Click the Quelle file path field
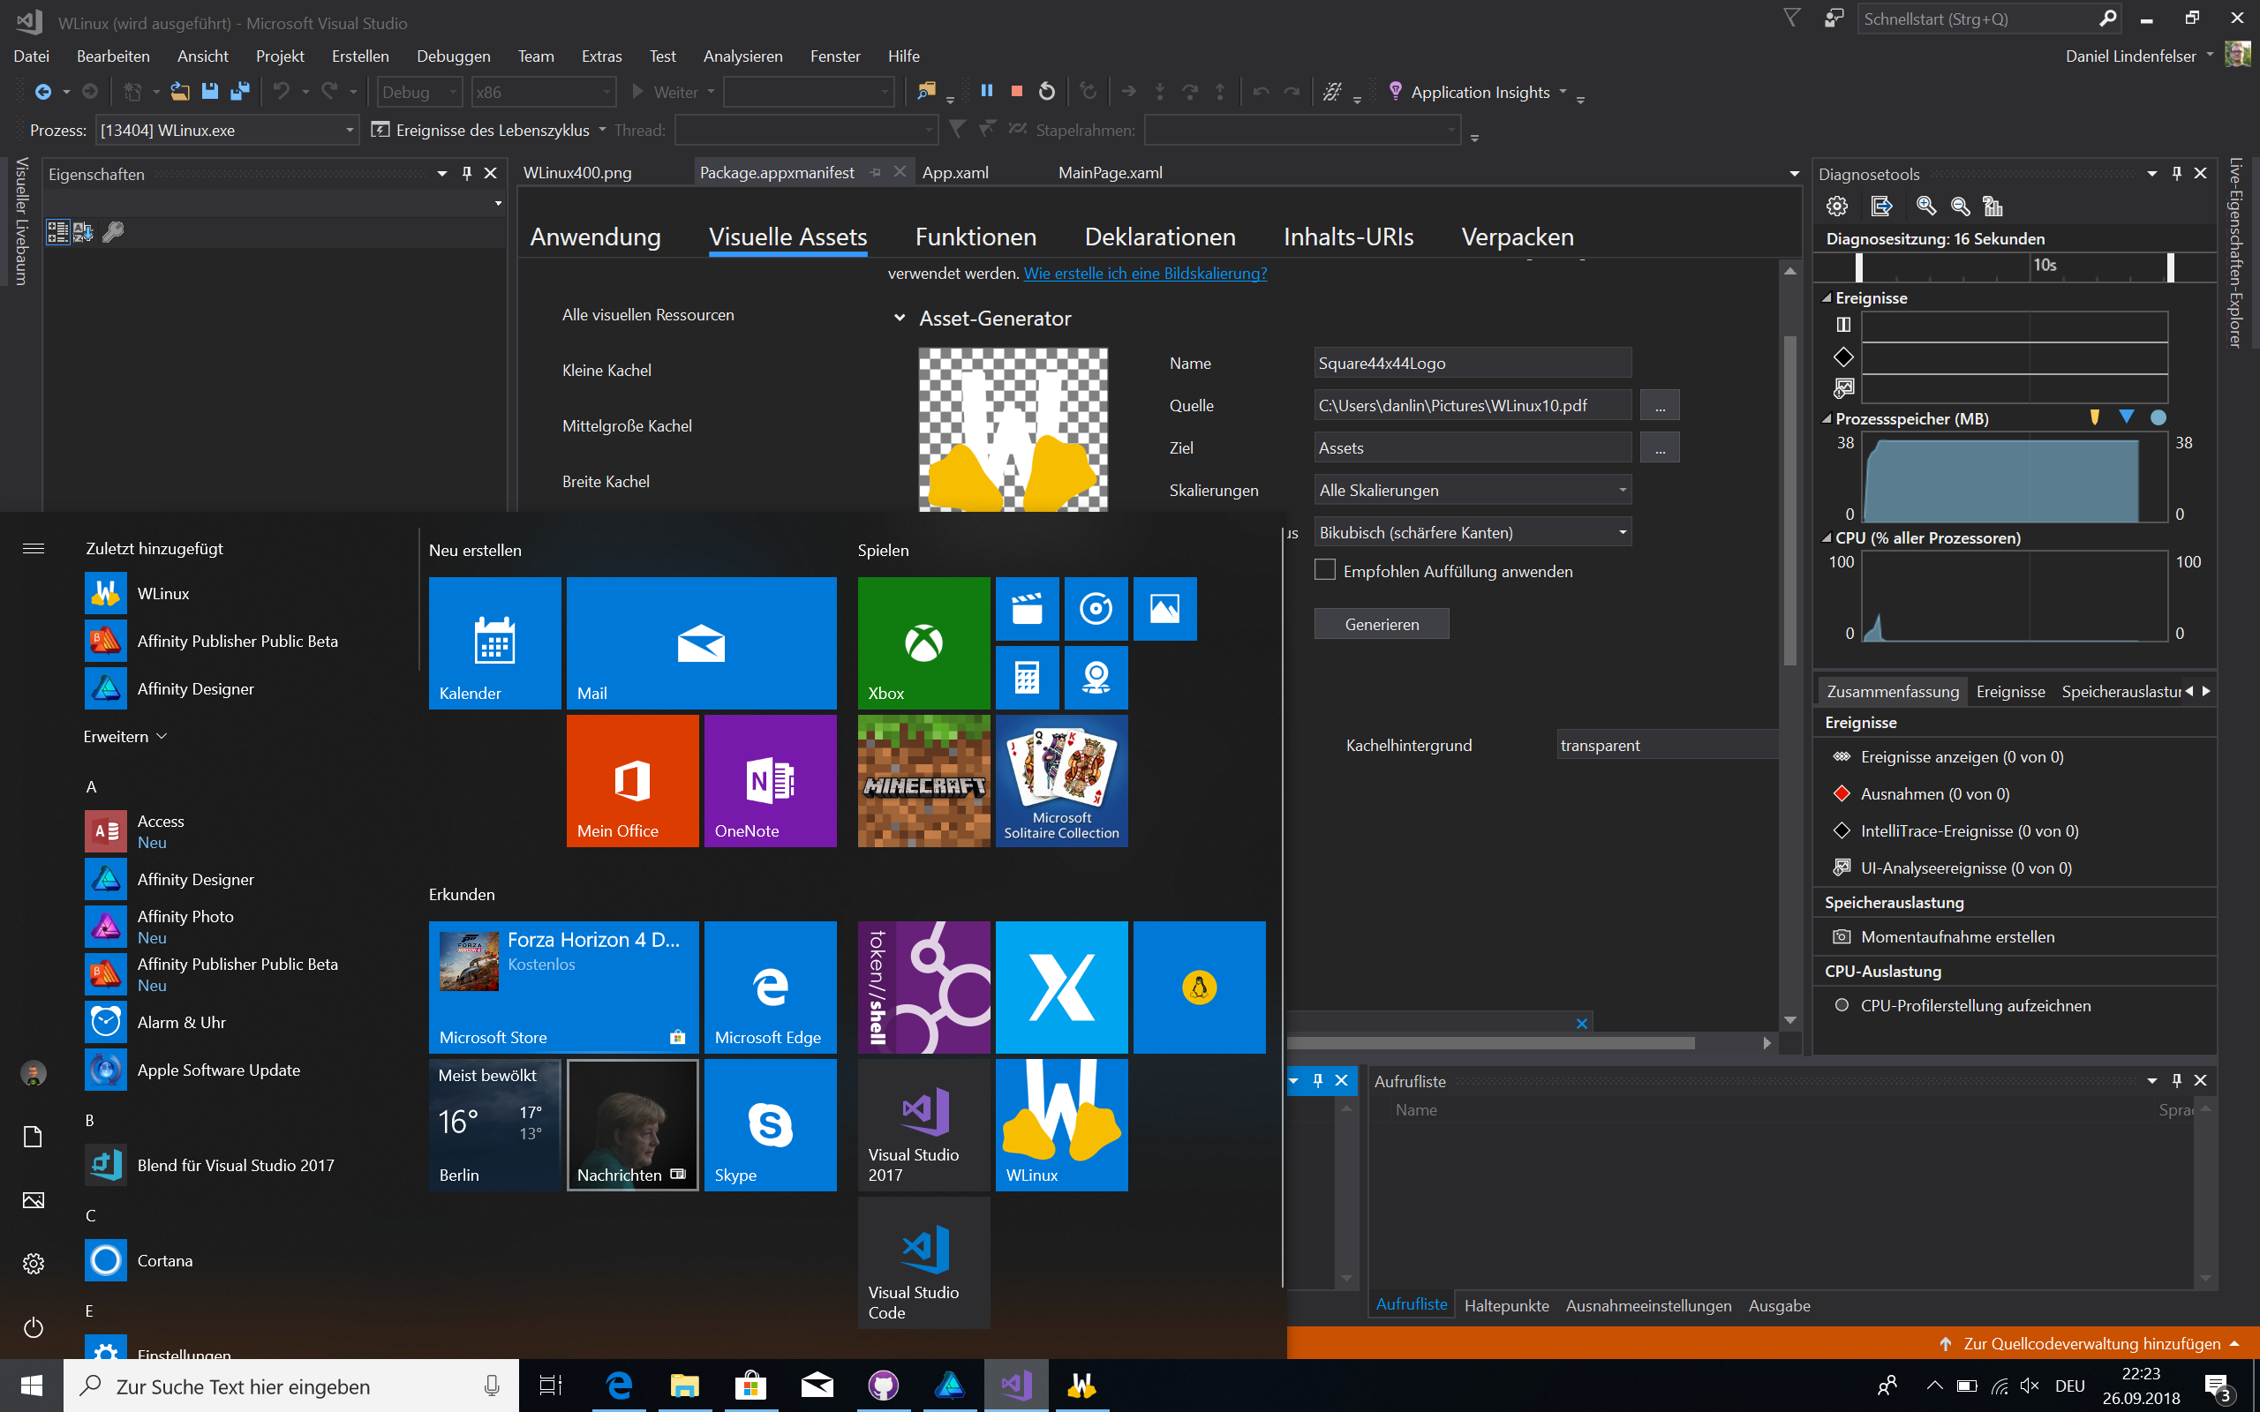The image size is (2260, 1412). [x=1473, y=405]
